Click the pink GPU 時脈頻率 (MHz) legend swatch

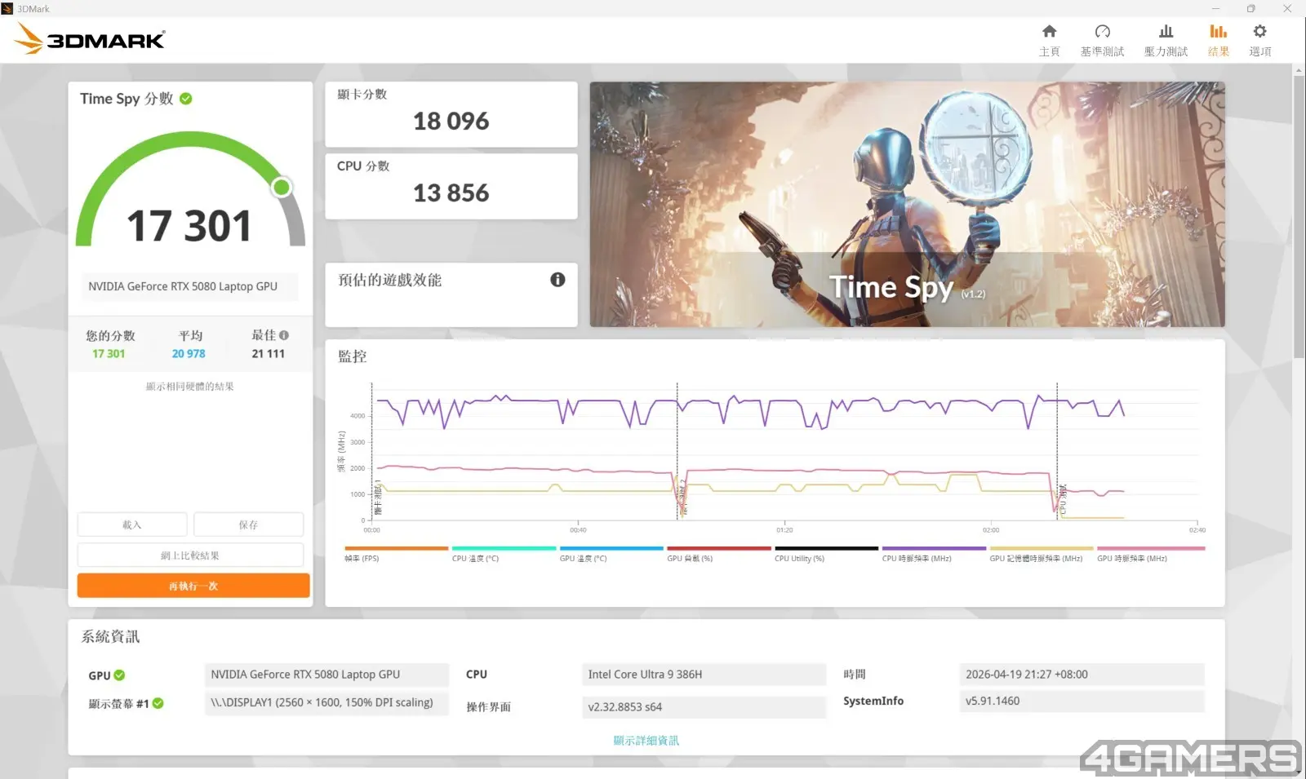tap(1151, 548)
